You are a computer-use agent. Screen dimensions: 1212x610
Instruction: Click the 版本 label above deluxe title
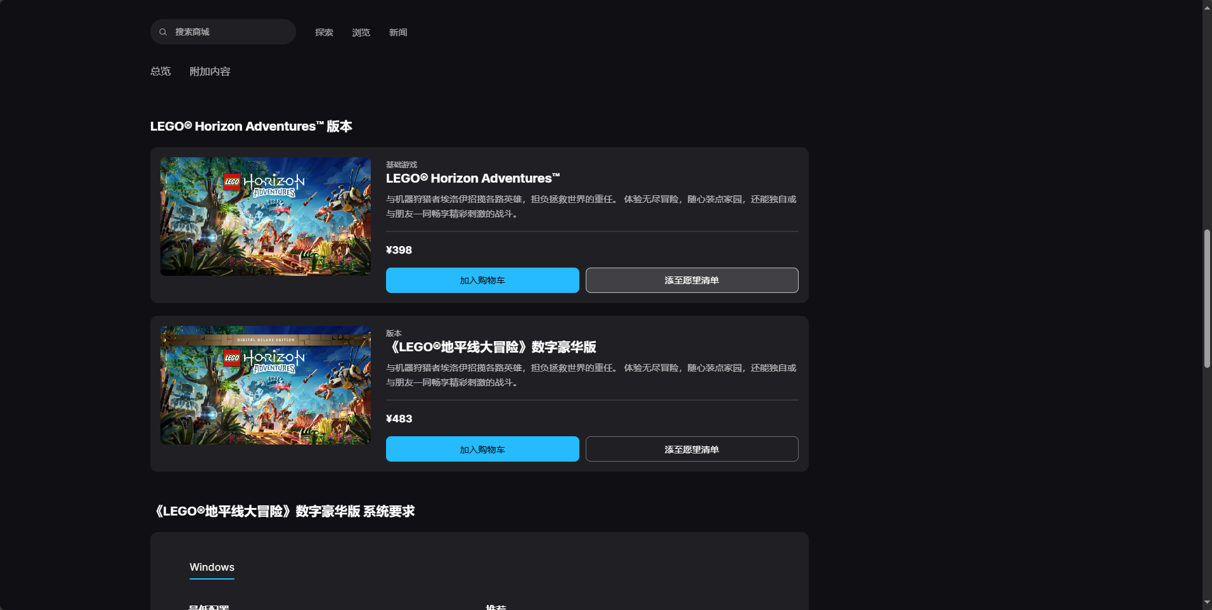pos(394,333)
